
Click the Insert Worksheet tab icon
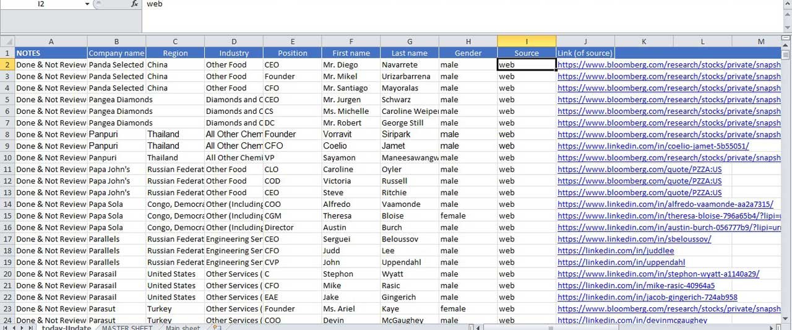point(217,327)
